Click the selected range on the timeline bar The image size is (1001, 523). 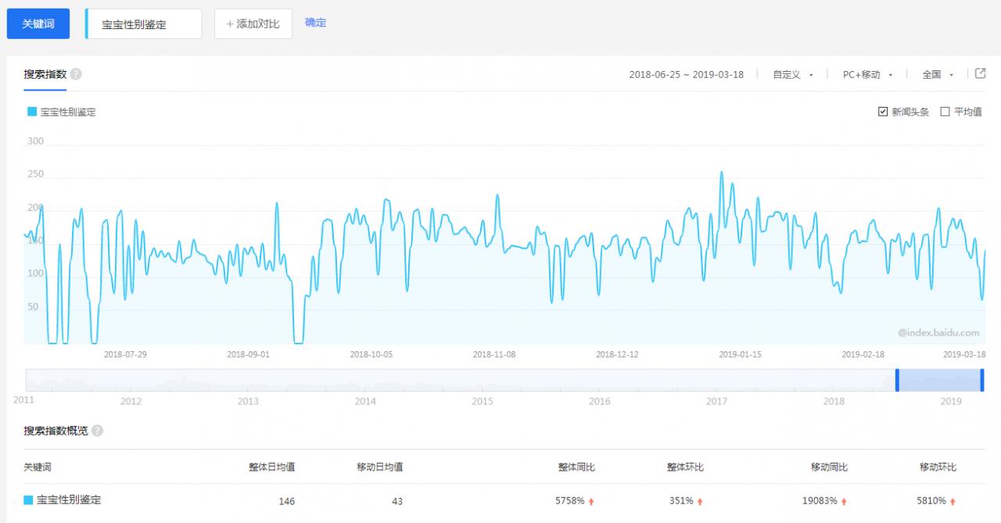click(940, 380)
